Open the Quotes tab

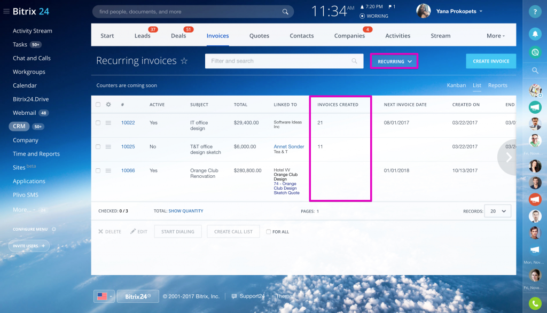(259, 36)
